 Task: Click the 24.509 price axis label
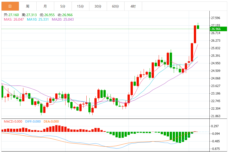[x=215, y=71]
